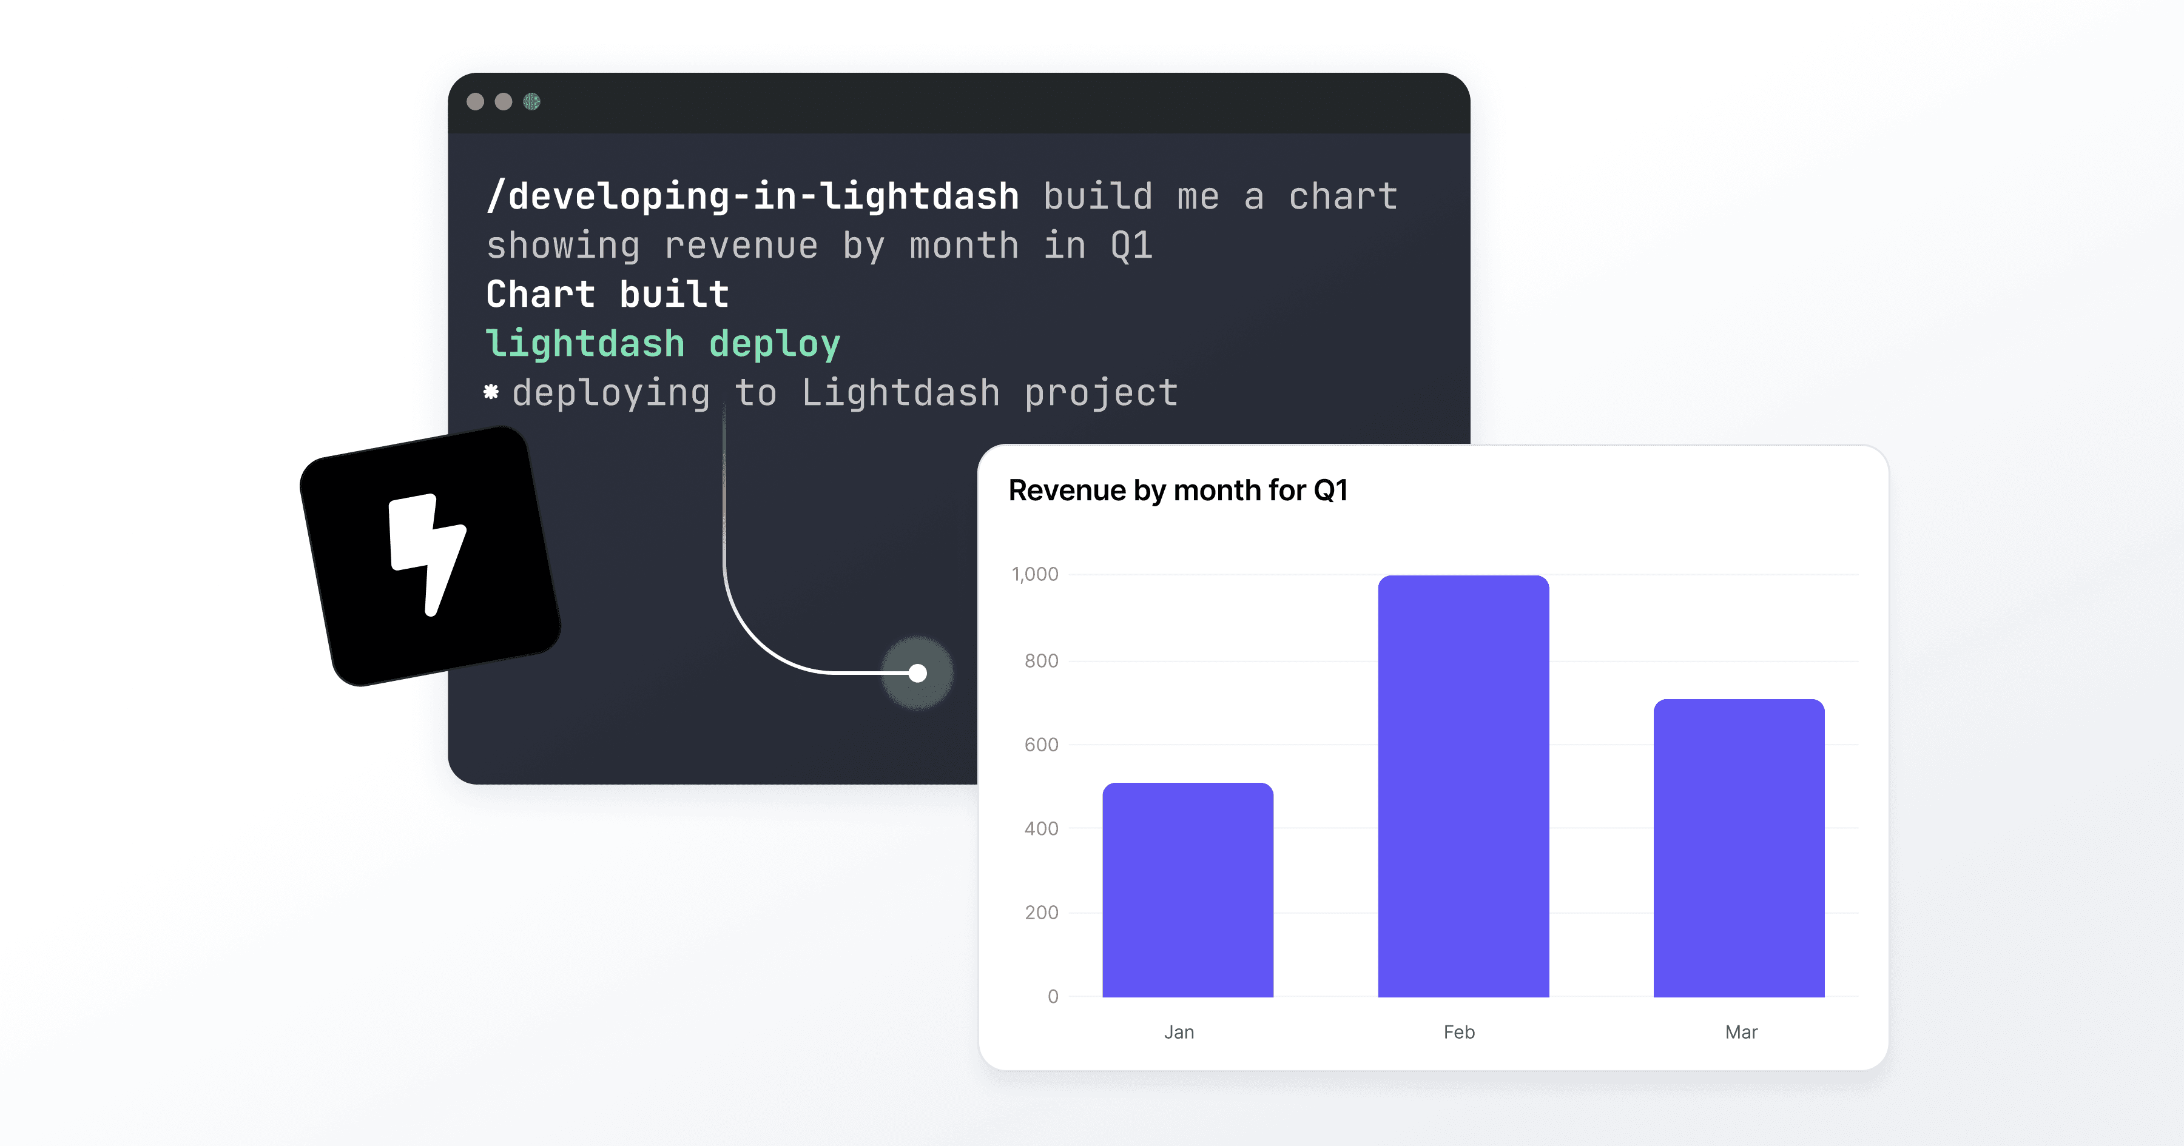Click the green window dot
The height and width of the screenshot is (1146, 2184).
[531, 102]
